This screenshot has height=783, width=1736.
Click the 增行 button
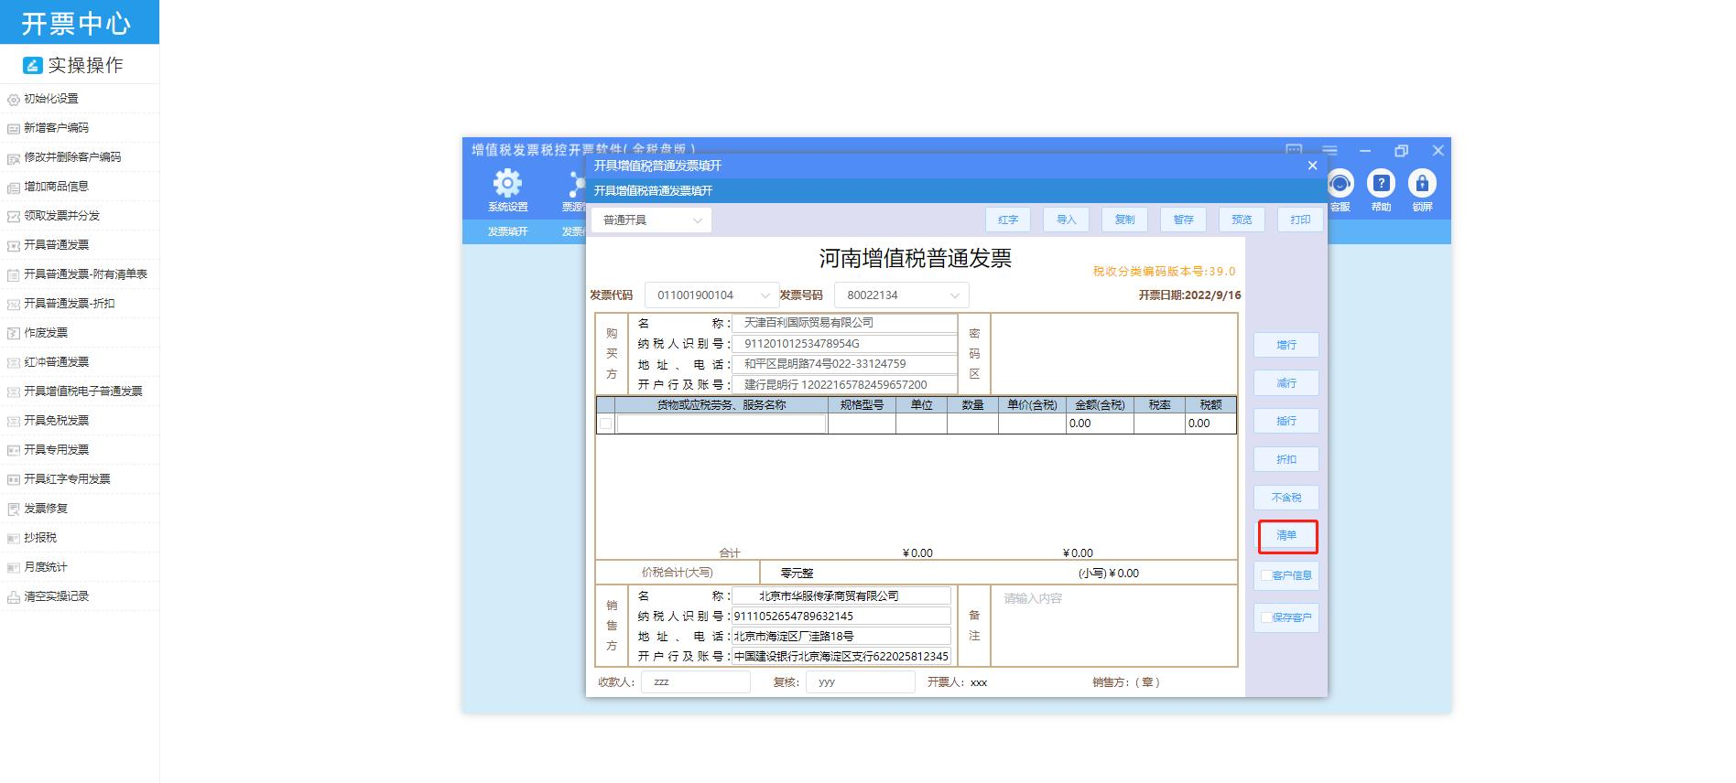pyautogui.click(x=1286, y=345)
